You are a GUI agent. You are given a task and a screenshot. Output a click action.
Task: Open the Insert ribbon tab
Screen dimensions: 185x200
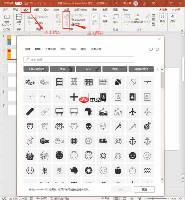(26, 10)
